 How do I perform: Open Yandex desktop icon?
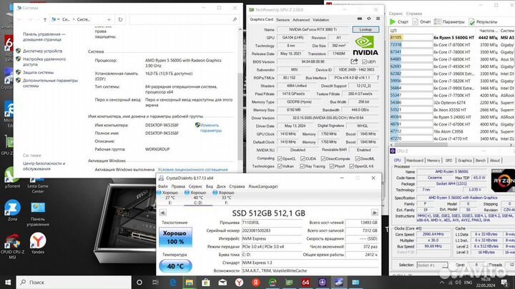pyautogui.click(x=38, y=243)
